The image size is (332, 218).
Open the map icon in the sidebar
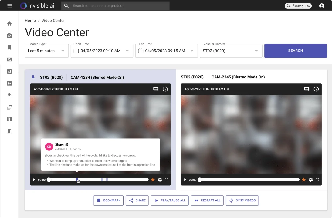9,119
